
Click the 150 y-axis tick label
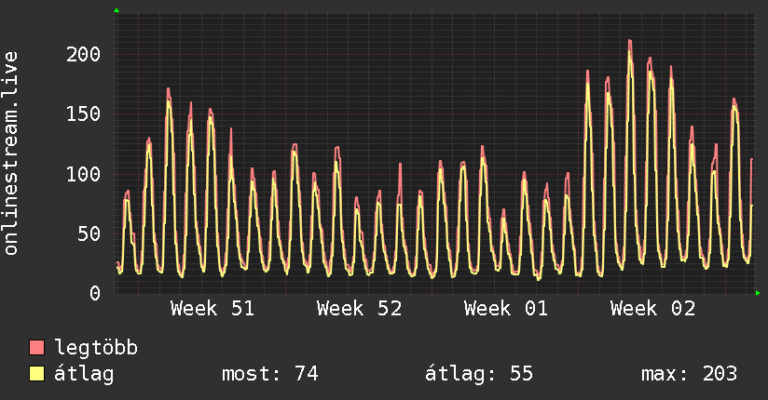83,113
